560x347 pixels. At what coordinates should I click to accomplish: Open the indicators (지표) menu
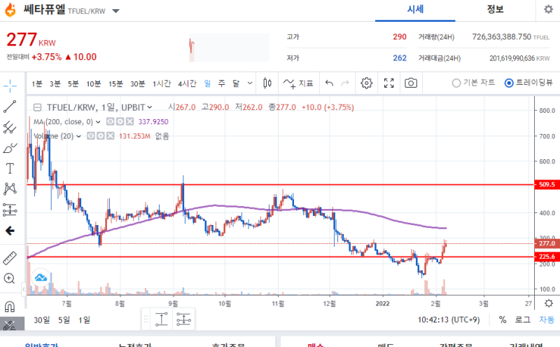tap(298, 83)
